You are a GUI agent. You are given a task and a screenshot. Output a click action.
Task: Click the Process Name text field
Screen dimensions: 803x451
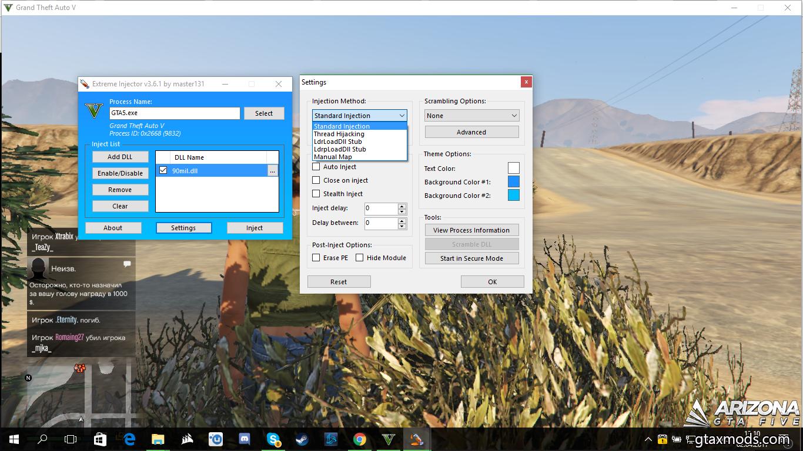pos(175,113)
